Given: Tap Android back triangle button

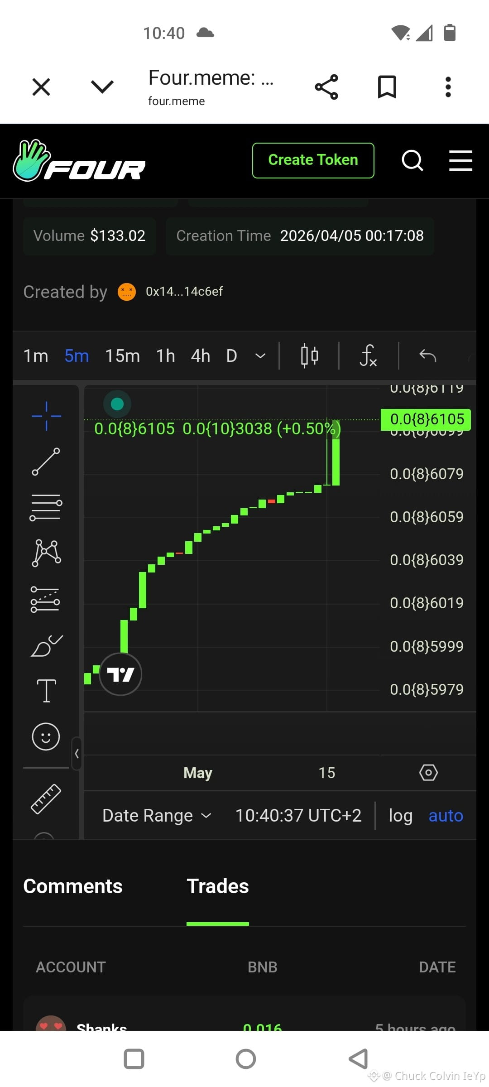Looking at the screenshot, I should point(358,1059).
